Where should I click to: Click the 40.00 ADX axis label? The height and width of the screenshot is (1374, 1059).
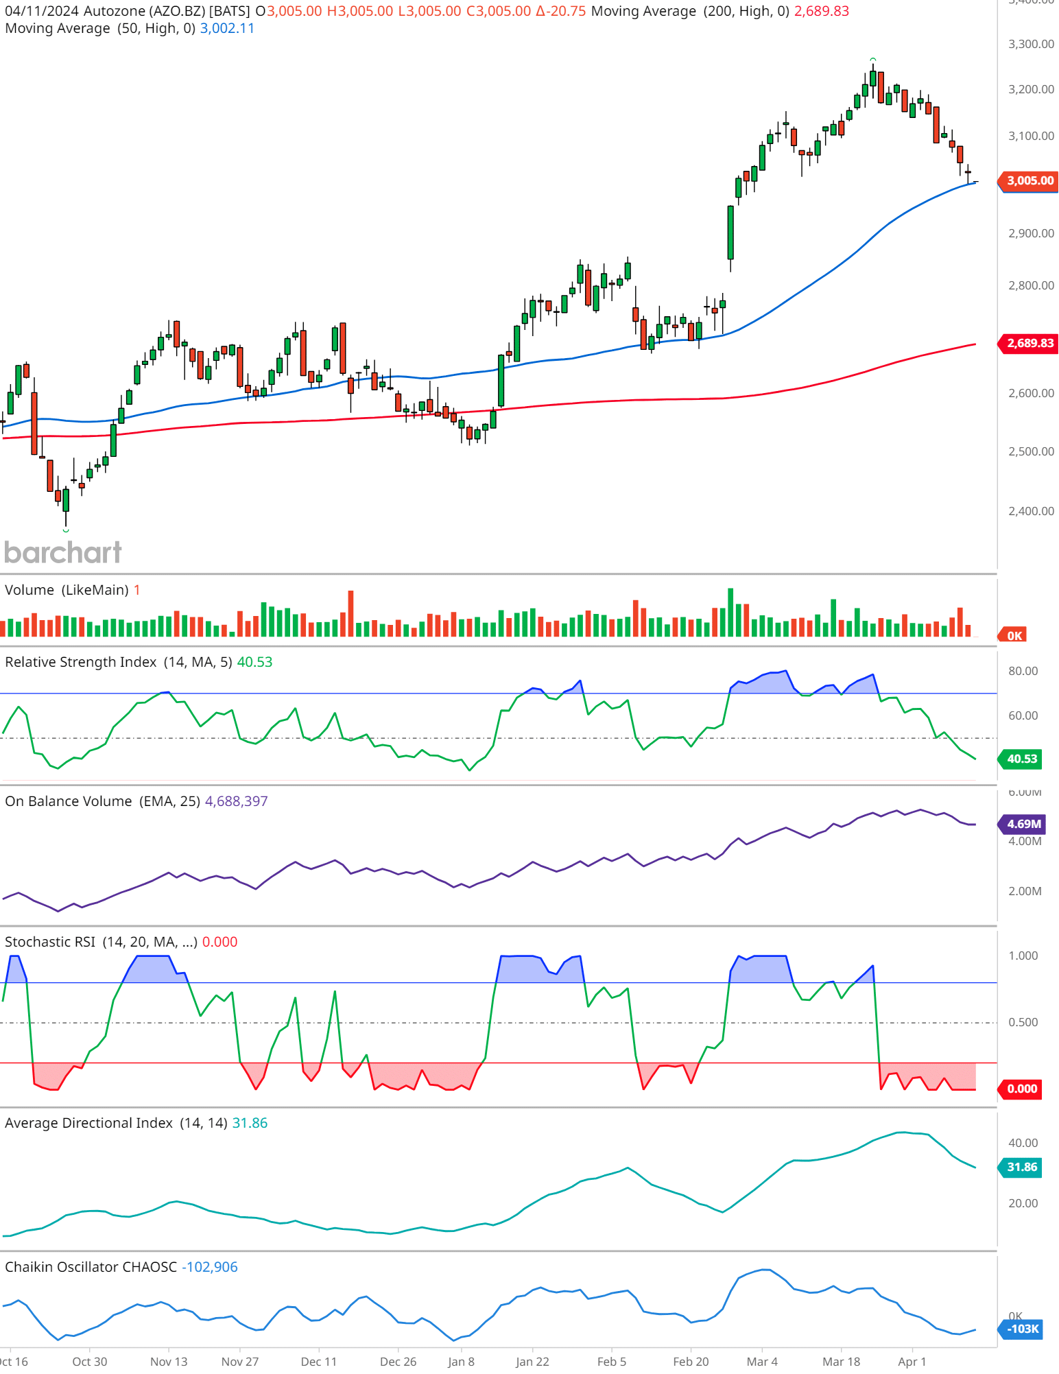click(1023, 1143)
